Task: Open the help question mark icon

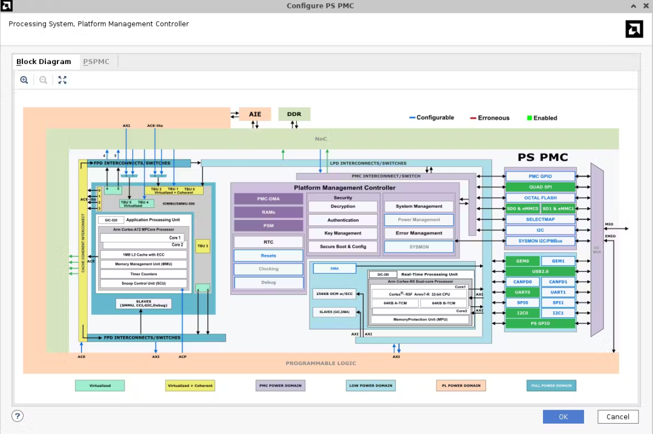Action: [18, 416]
